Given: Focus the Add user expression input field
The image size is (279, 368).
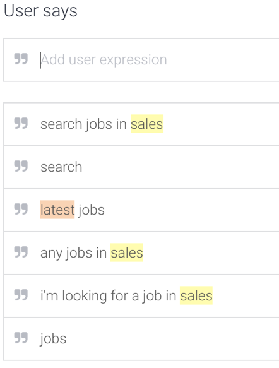Looking at the screenshot, I should click(x=141, y=60).
